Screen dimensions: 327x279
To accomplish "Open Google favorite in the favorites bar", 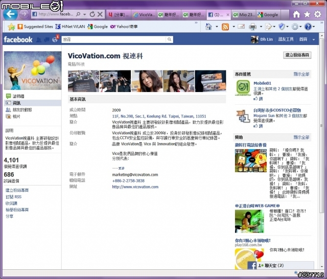I will click(98, 27).
